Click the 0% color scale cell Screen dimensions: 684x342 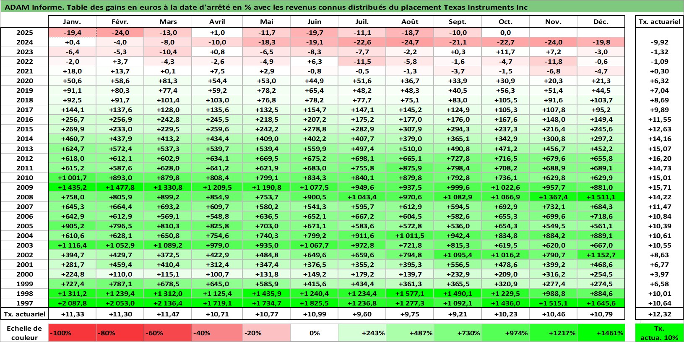click(x=315, y=333)
